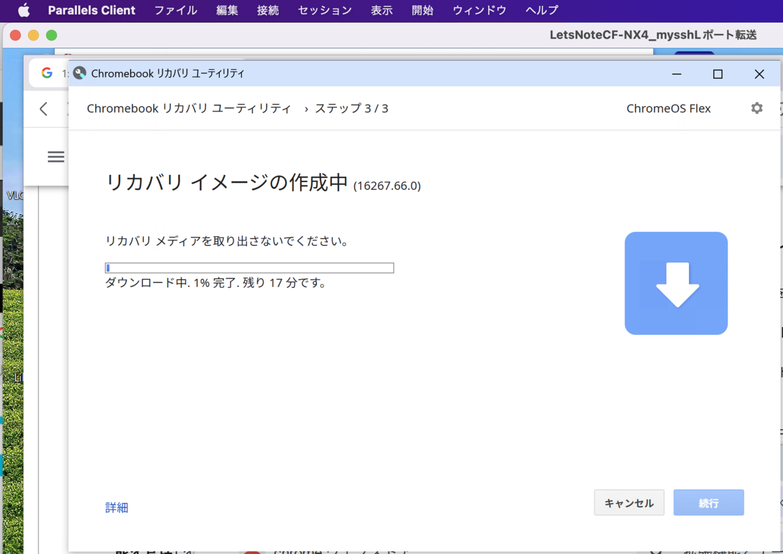The image size is (783, 554).
Task: Click リカバリ メディアを取り出さないでください message
Action: pyautogui.click(x=227, y=241)
